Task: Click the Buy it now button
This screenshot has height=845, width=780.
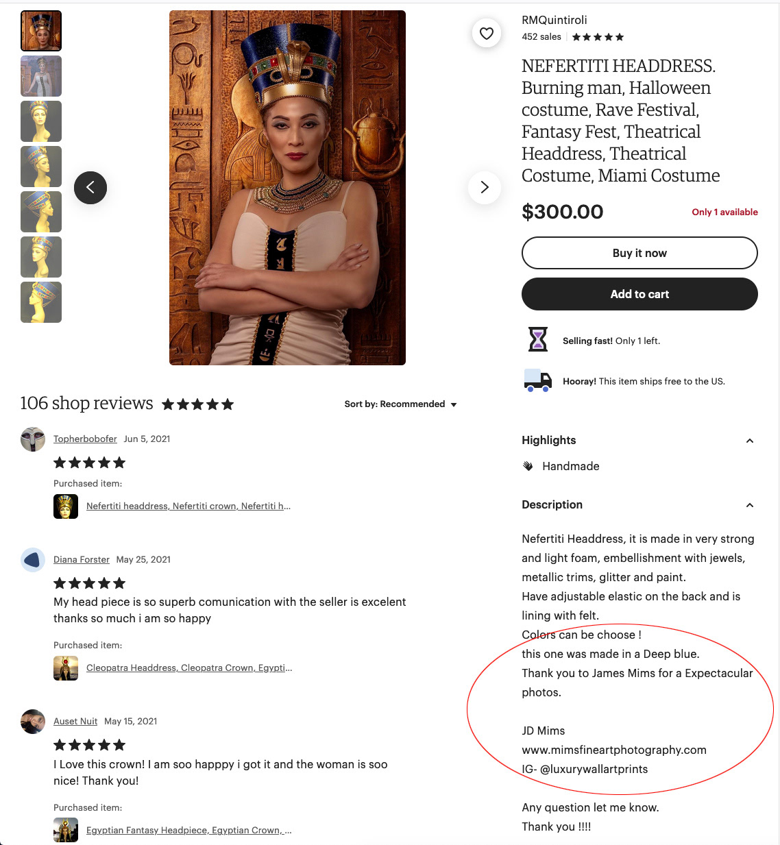Action: [x=639, y=253]
